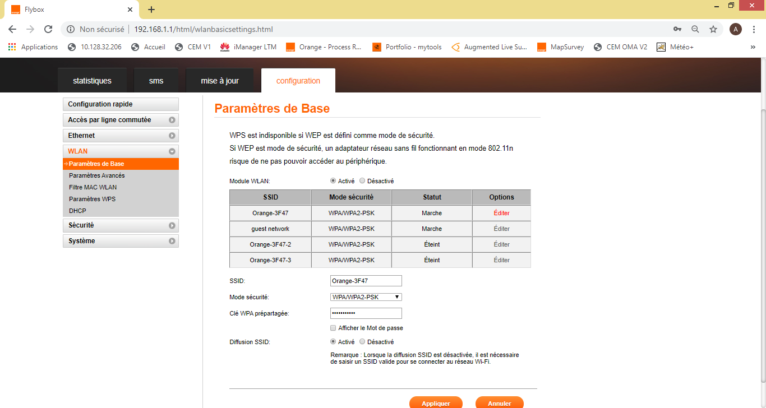Open the Météo+ bookmark
766x408 pixels.
click(x=675, y=47)
